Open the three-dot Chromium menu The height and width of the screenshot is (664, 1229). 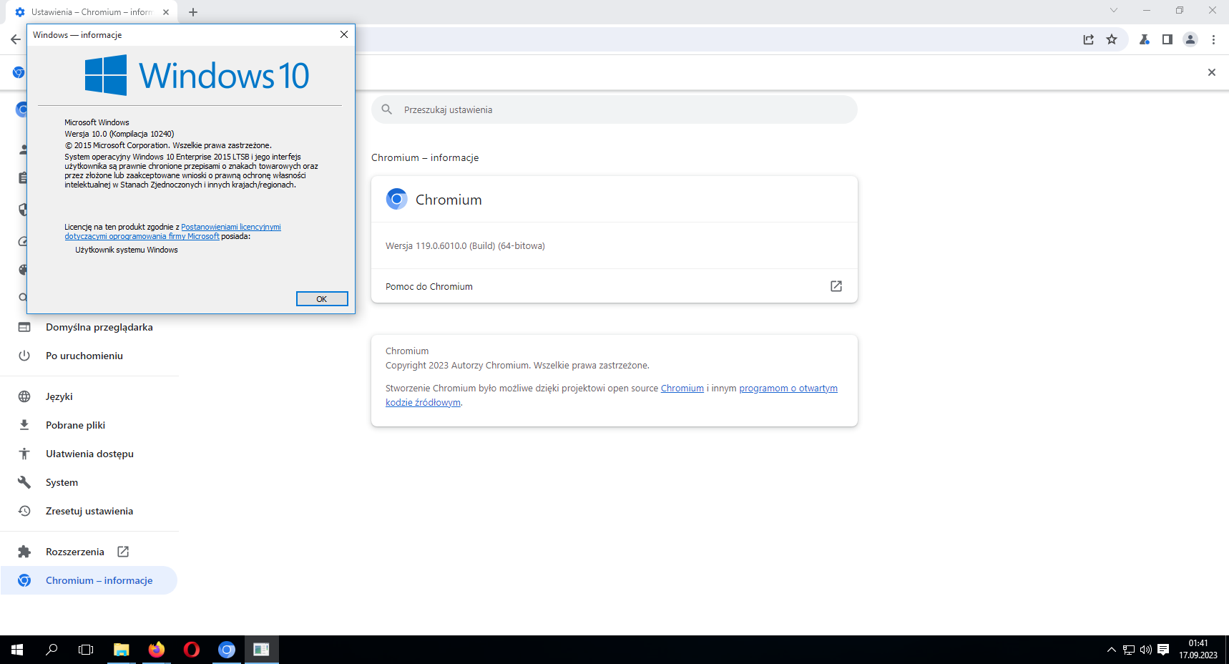(x=1213, y=39)
